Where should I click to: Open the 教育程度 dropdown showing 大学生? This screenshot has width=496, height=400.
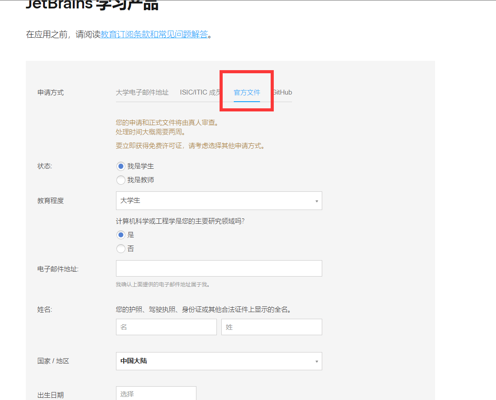click(x=219, y=201)
